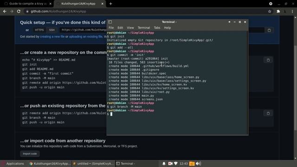Switch to untitled SimpleKivyApp taskbar window
This screenshot has width=297, height=167.
(x=94, y=164)
